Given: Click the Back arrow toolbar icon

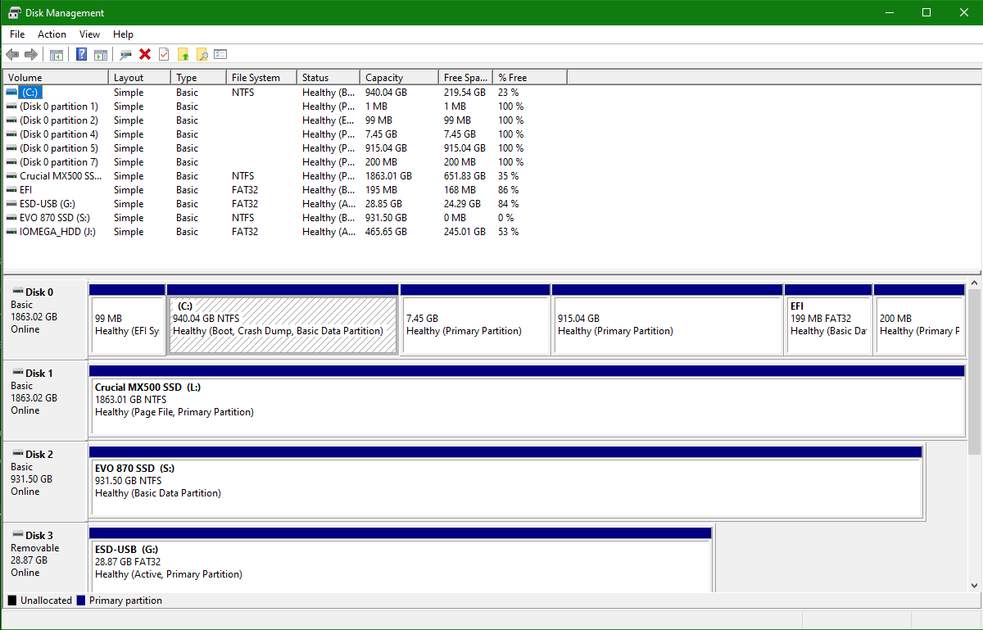Looking at the screenshot, I should point(12,54).
